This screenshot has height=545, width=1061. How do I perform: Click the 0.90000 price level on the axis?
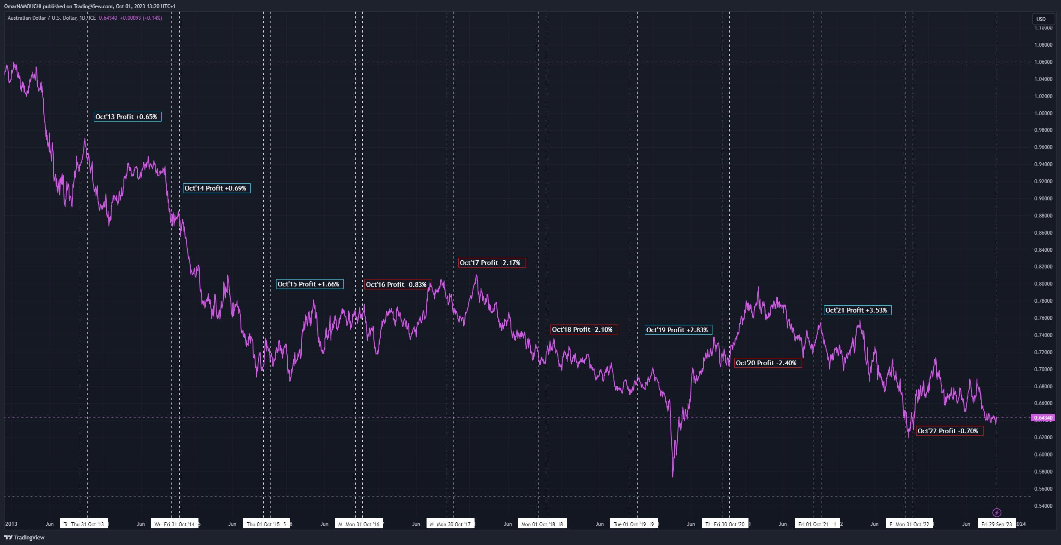tap(1043, 199)
